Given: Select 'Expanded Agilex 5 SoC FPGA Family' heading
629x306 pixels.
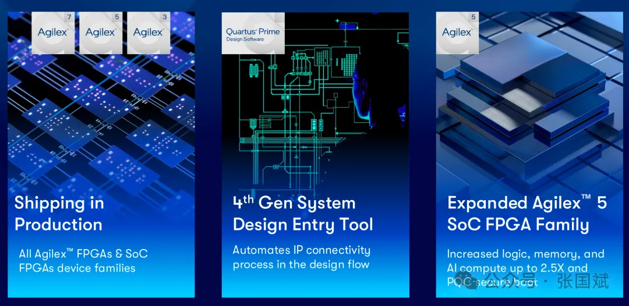Looking at the screenshot, I should pos(527,214).
